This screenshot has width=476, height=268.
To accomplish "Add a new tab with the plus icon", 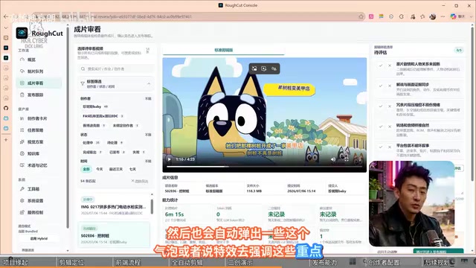I will 6,140.
